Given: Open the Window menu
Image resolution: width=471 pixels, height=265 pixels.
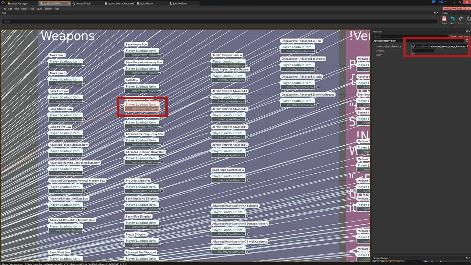Looking at the screenshot, I should pyautogui.click(x=49, y=9).
